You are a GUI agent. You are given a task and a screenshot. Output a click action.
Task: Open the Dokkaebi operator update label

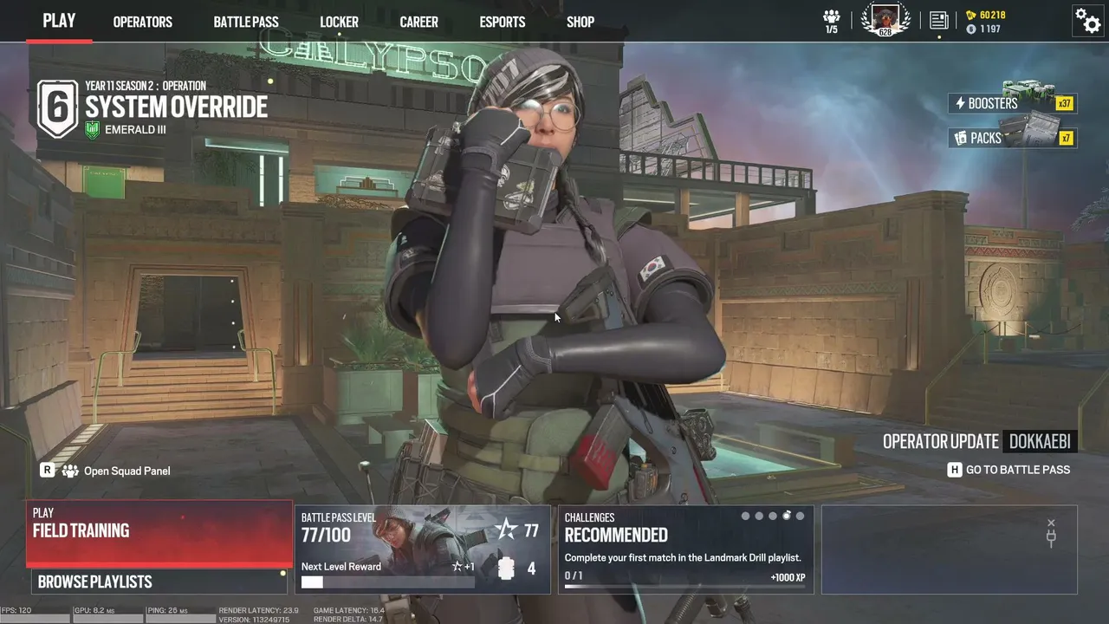1040,441
